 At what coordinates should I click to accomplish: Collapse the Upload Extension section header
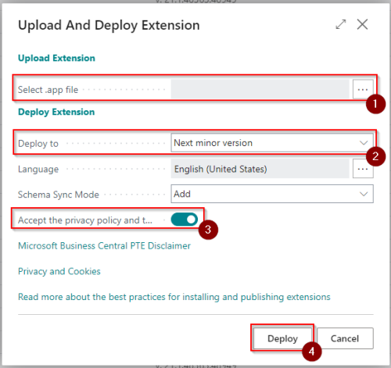coord(56,58)
